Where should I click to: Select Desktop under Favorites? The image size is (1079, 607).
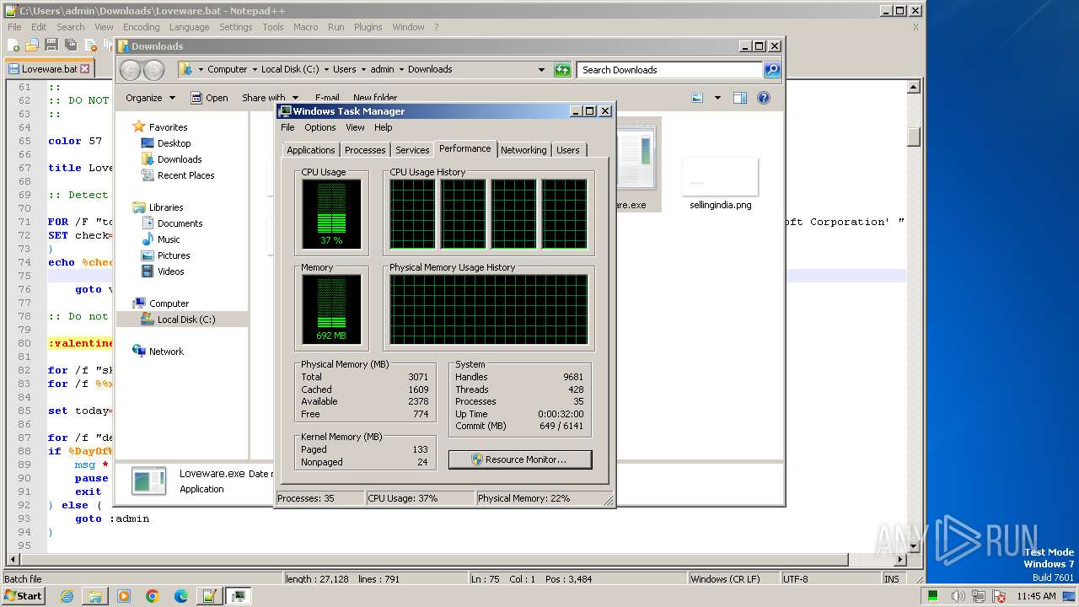point(174,143)
